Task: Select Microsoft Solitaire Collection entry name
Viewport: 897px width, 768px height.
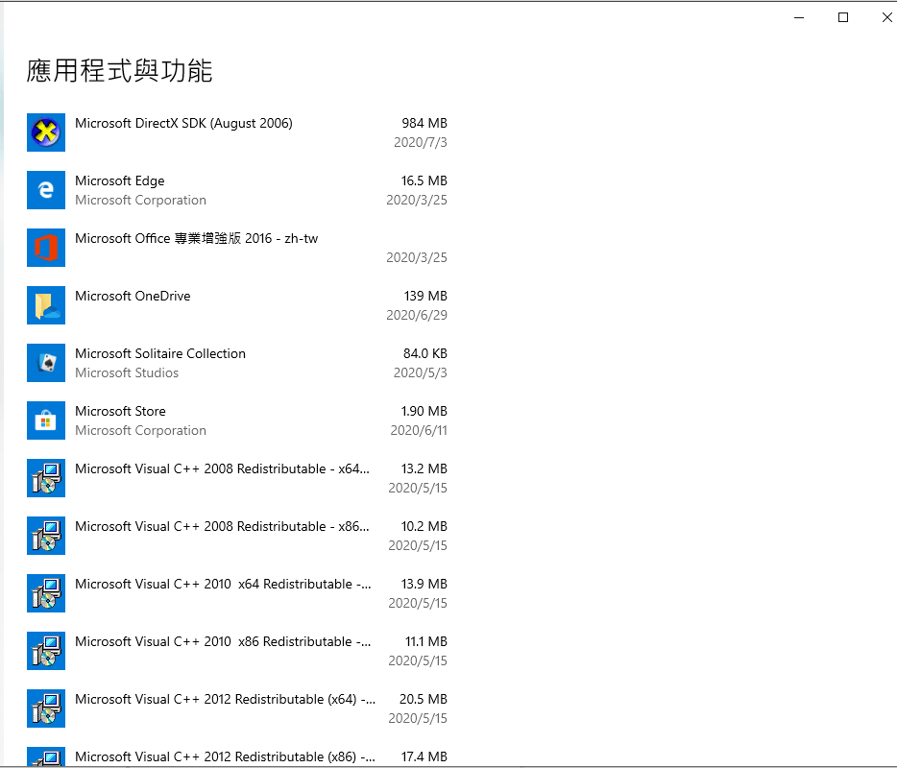Action: 160,354
